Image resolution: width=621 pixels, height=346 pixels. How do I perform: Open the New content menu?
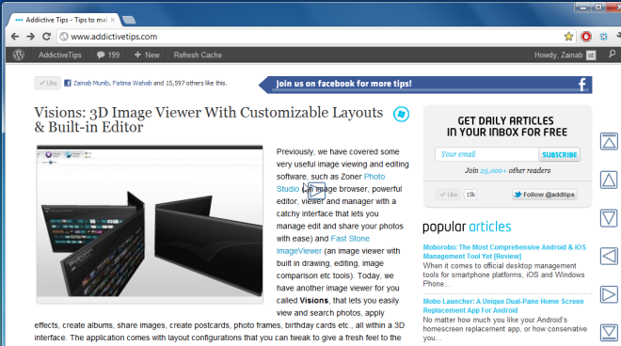pyautogui.click(x=147, y=55)
